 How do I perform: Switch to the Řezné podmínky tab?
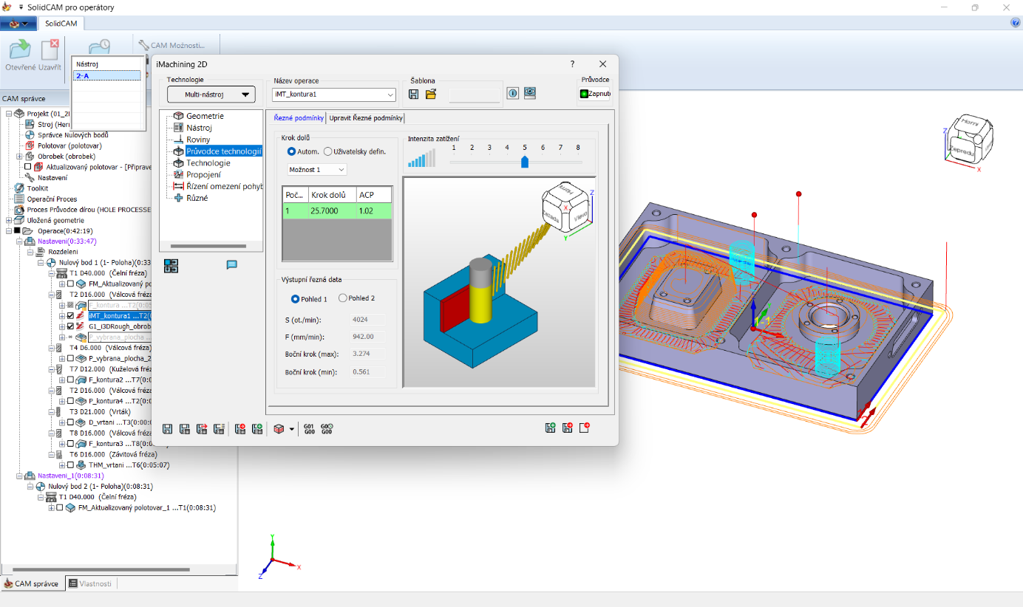[299, 118]
